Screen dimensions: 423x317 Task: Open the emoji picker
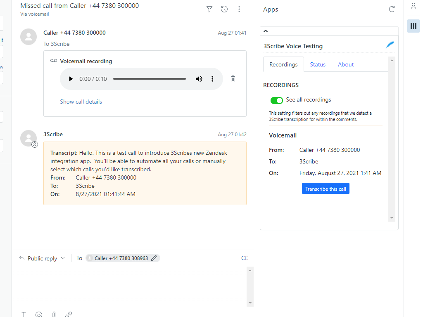click(x=39, y=315)
